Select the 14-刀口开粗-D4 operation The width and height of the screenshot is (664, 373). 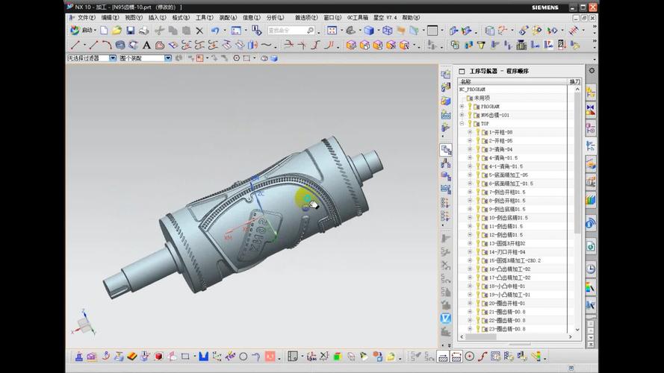(x=507, y=252)
